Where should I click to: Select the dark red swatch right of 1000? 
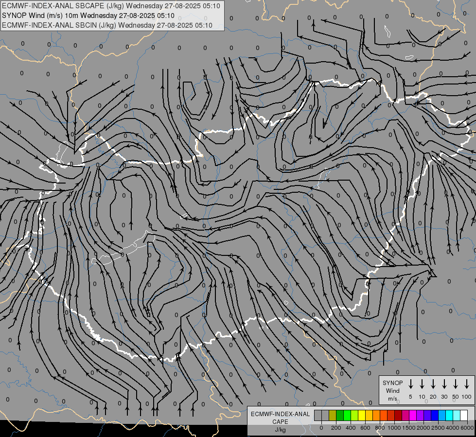coord(398,415)
